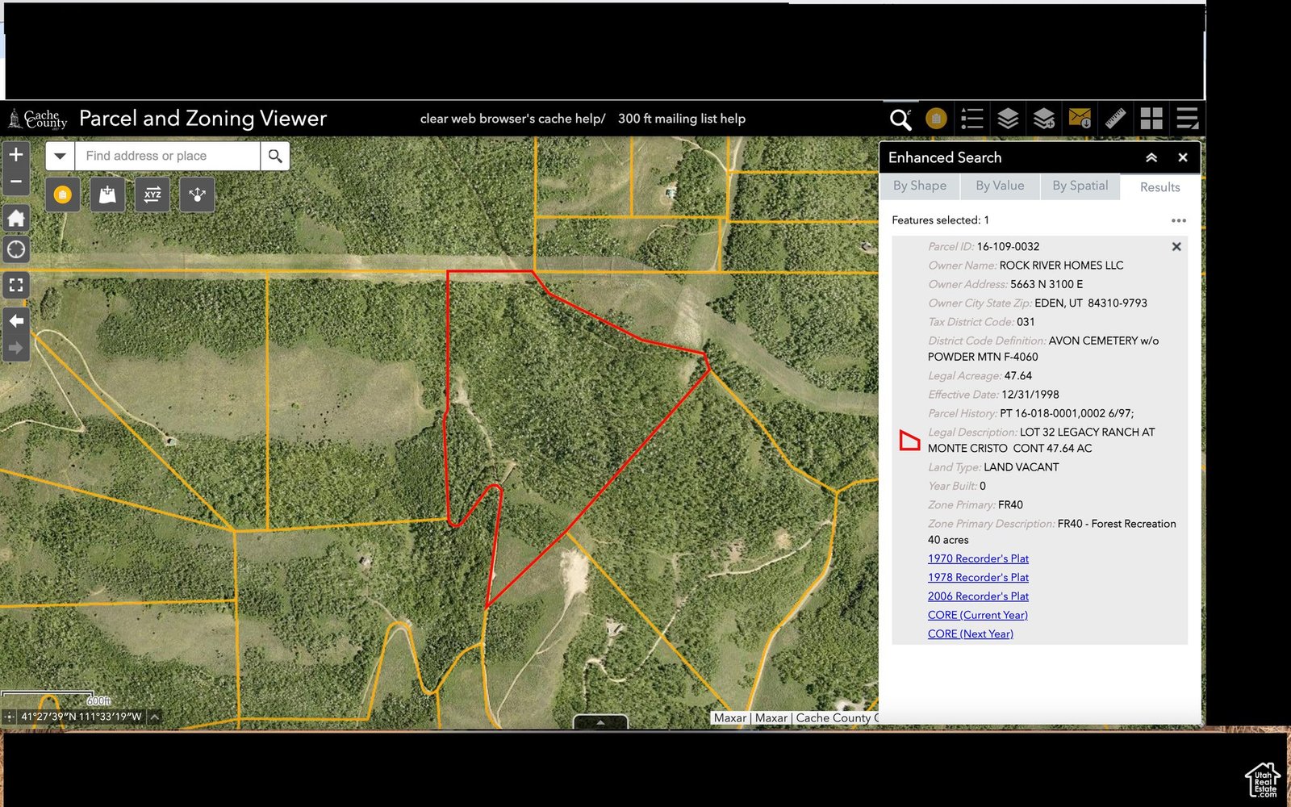
Task: Click the My Location crosshair button
Action: [15, 249]
